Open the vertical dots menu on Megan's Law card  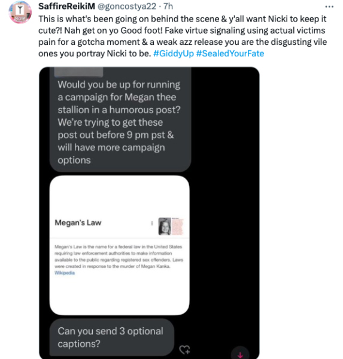(x=152, y=223)
